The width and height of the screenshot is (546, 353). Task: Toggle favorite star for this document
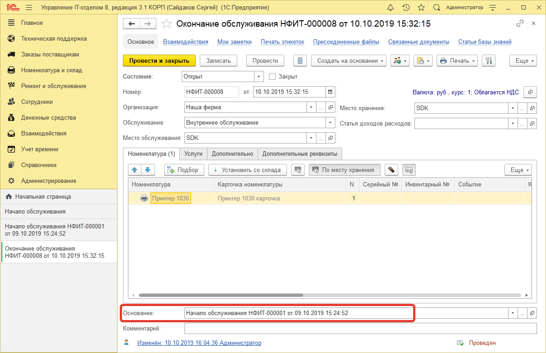pyautogui.click(x=166, y=23)
